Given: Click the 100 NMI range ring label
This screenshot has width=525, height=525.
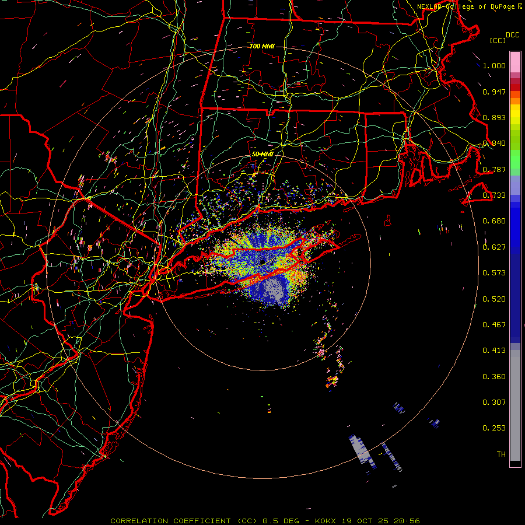Looking at the screenshot, I should coord(262,46).
